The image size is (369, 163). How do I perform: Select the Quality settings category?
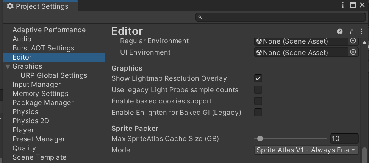click(24, 148)
